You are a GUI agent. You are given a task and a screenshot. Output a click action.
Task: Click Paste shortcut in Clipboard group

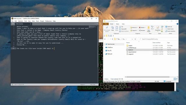(x=124, y=31)
